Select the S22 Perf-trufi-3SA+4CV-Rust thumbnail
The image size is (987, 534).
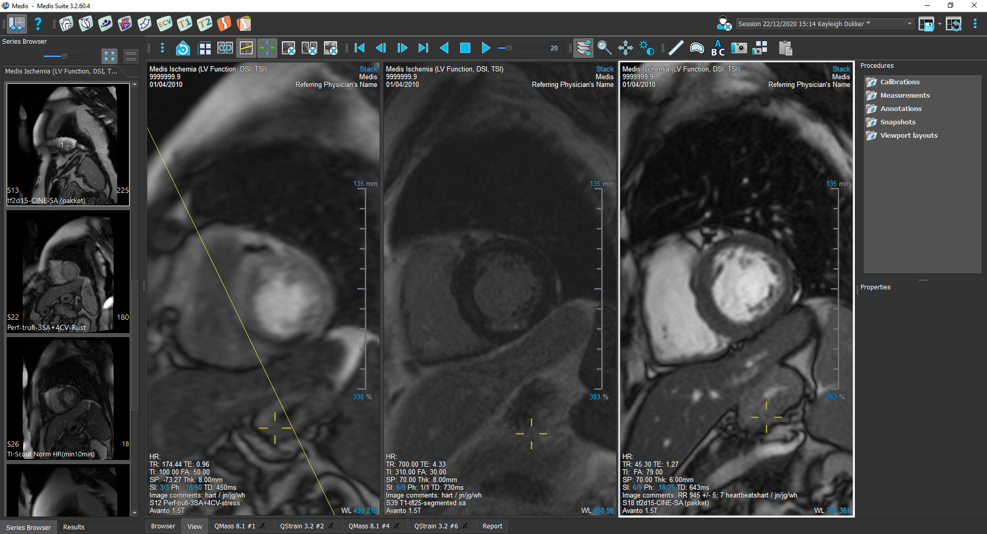pyautogui.click(x=68, y=271)
